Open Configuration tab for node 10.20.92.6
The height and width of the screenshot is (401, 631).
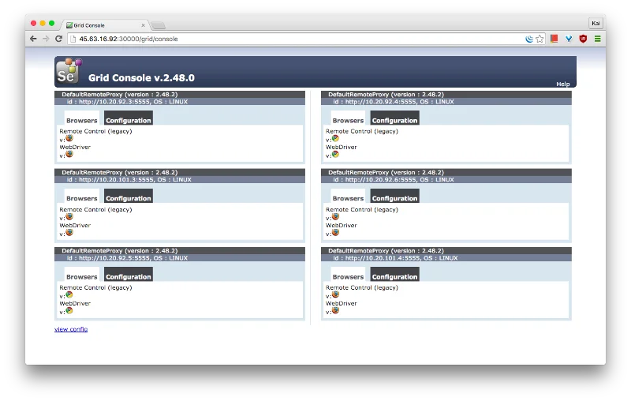pos(395,197)
